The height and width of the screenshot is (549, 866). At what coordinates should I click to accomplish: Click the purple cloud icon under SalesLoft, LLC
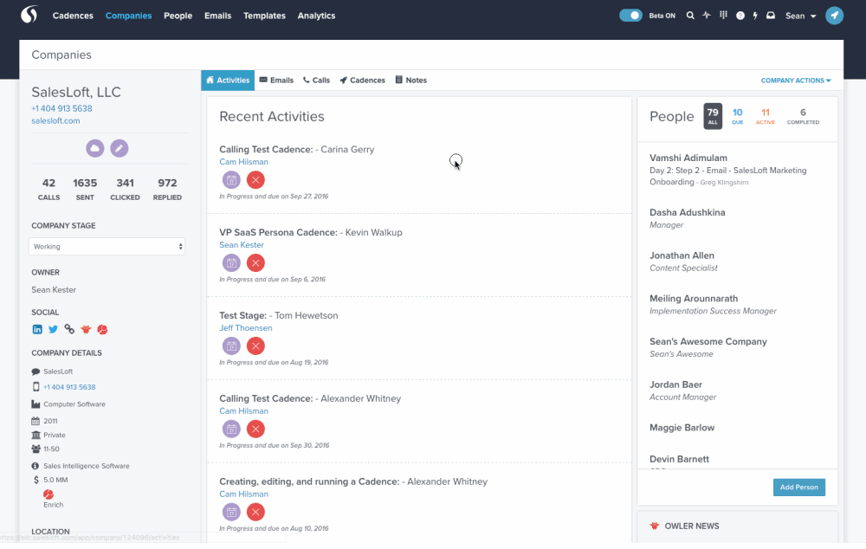(x=95, y=148)
